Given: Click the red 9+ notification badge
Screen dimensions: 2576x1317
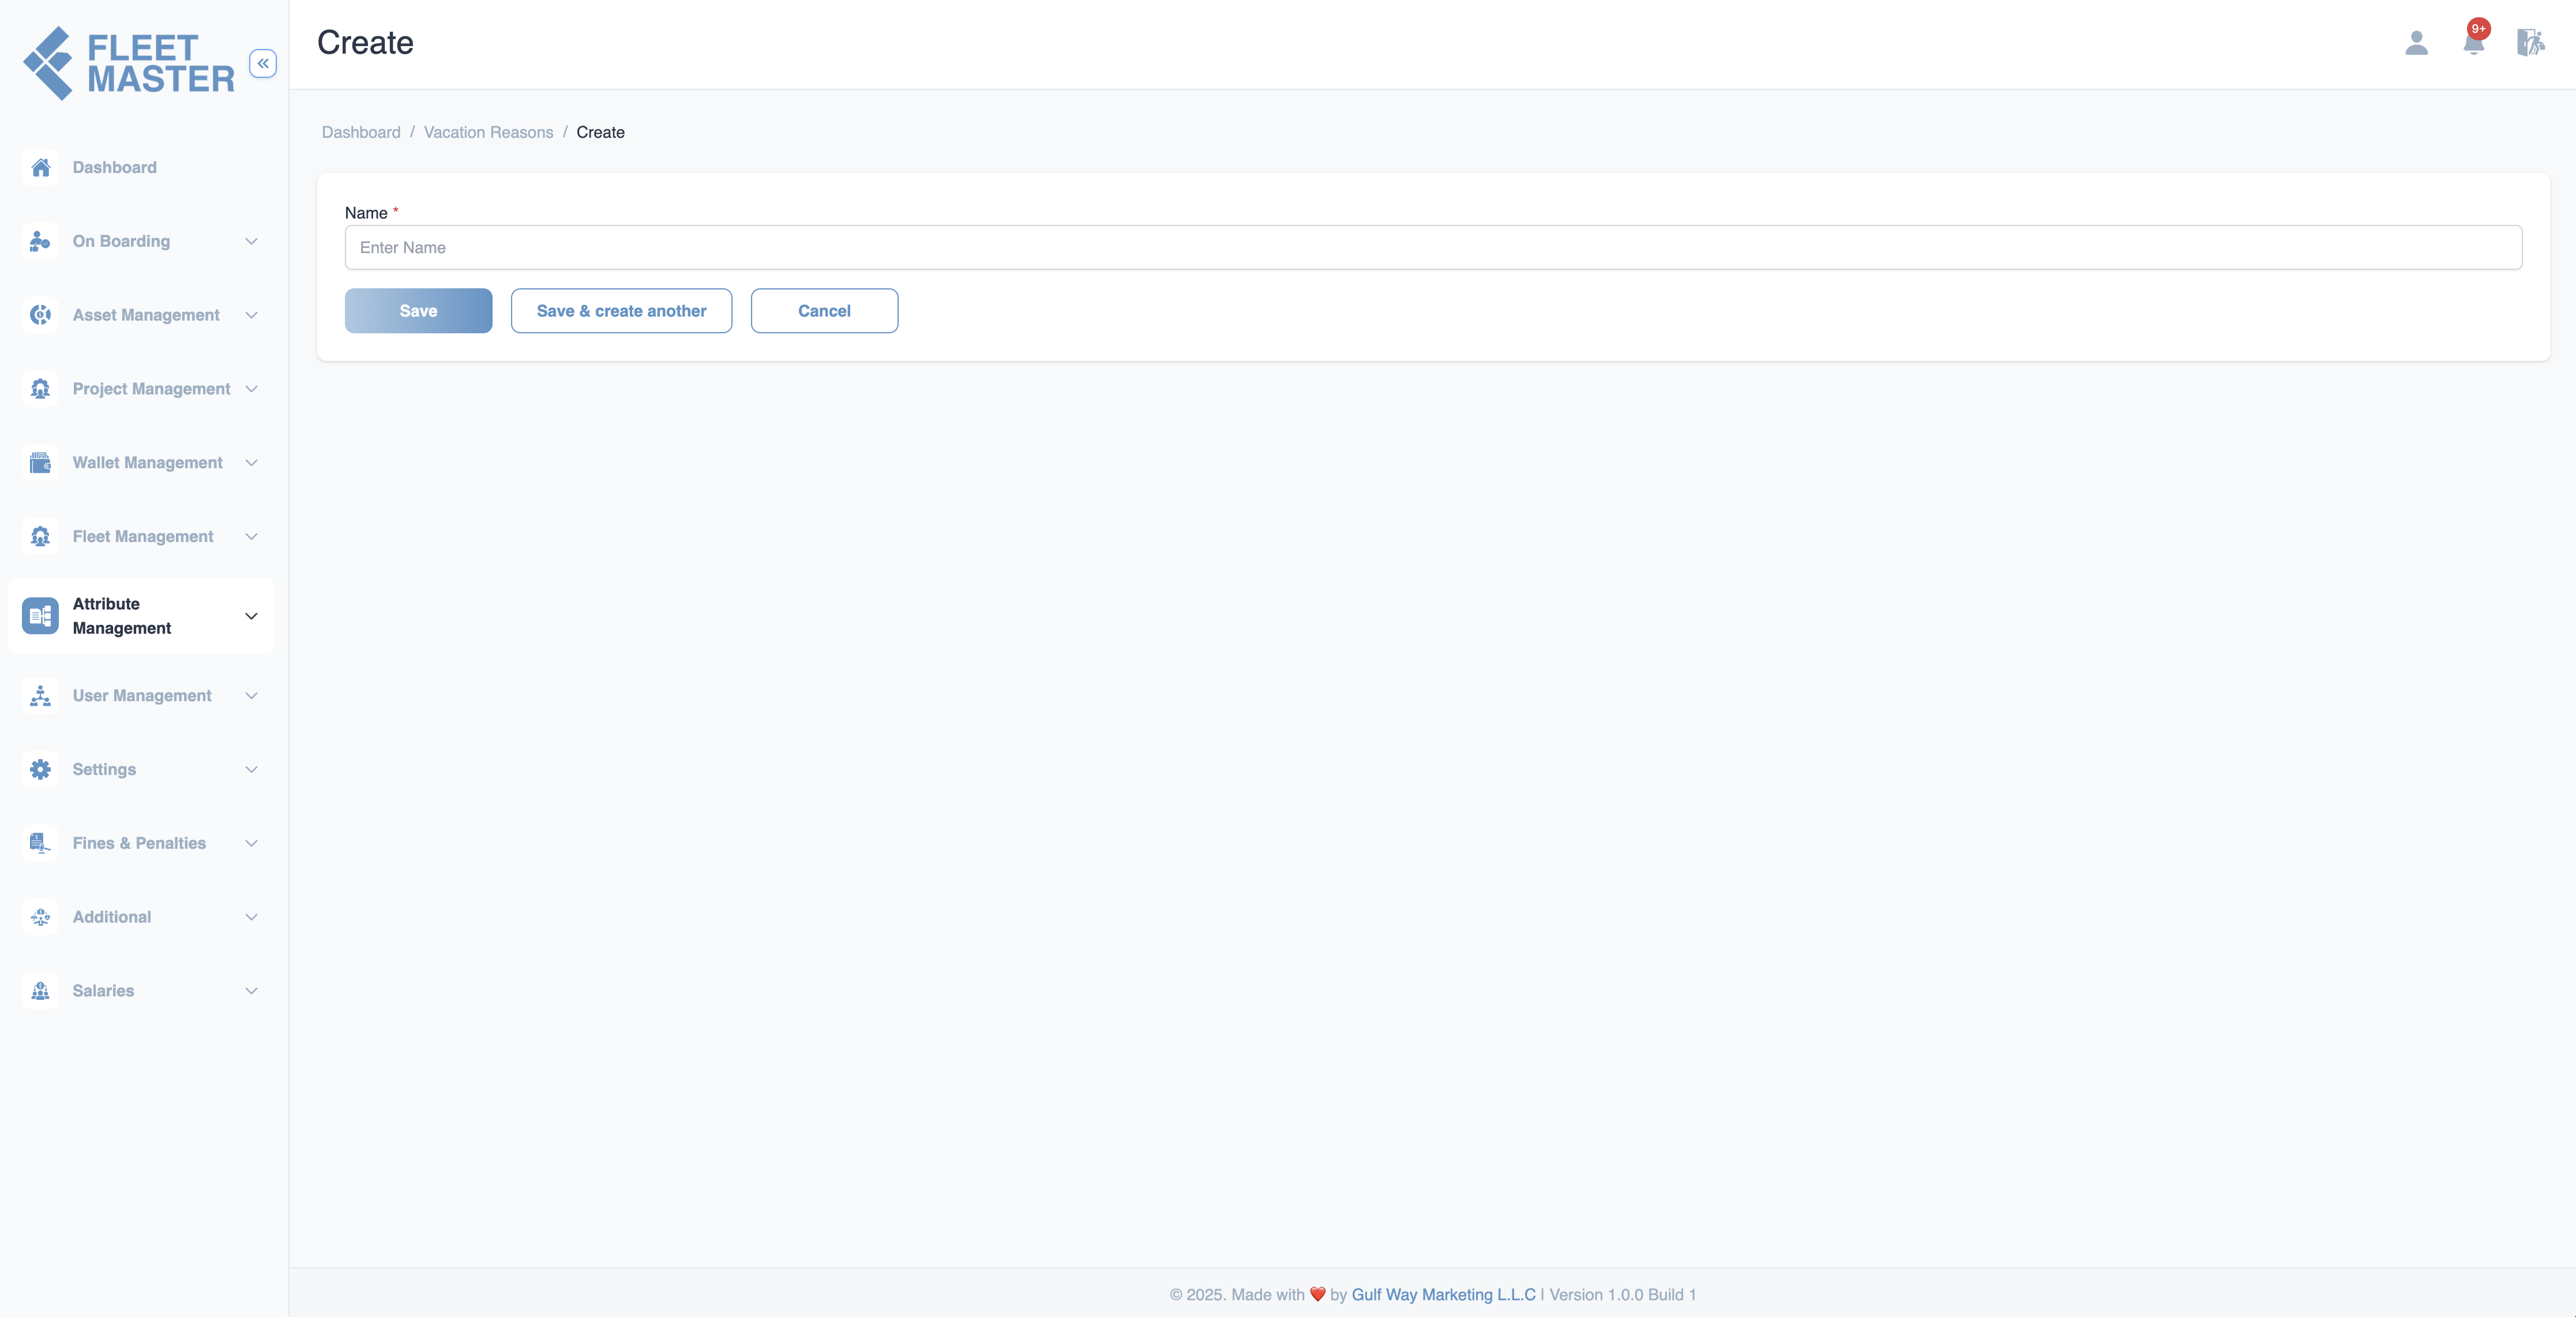Looking at the screenshot, I should tap(2479, 29).
